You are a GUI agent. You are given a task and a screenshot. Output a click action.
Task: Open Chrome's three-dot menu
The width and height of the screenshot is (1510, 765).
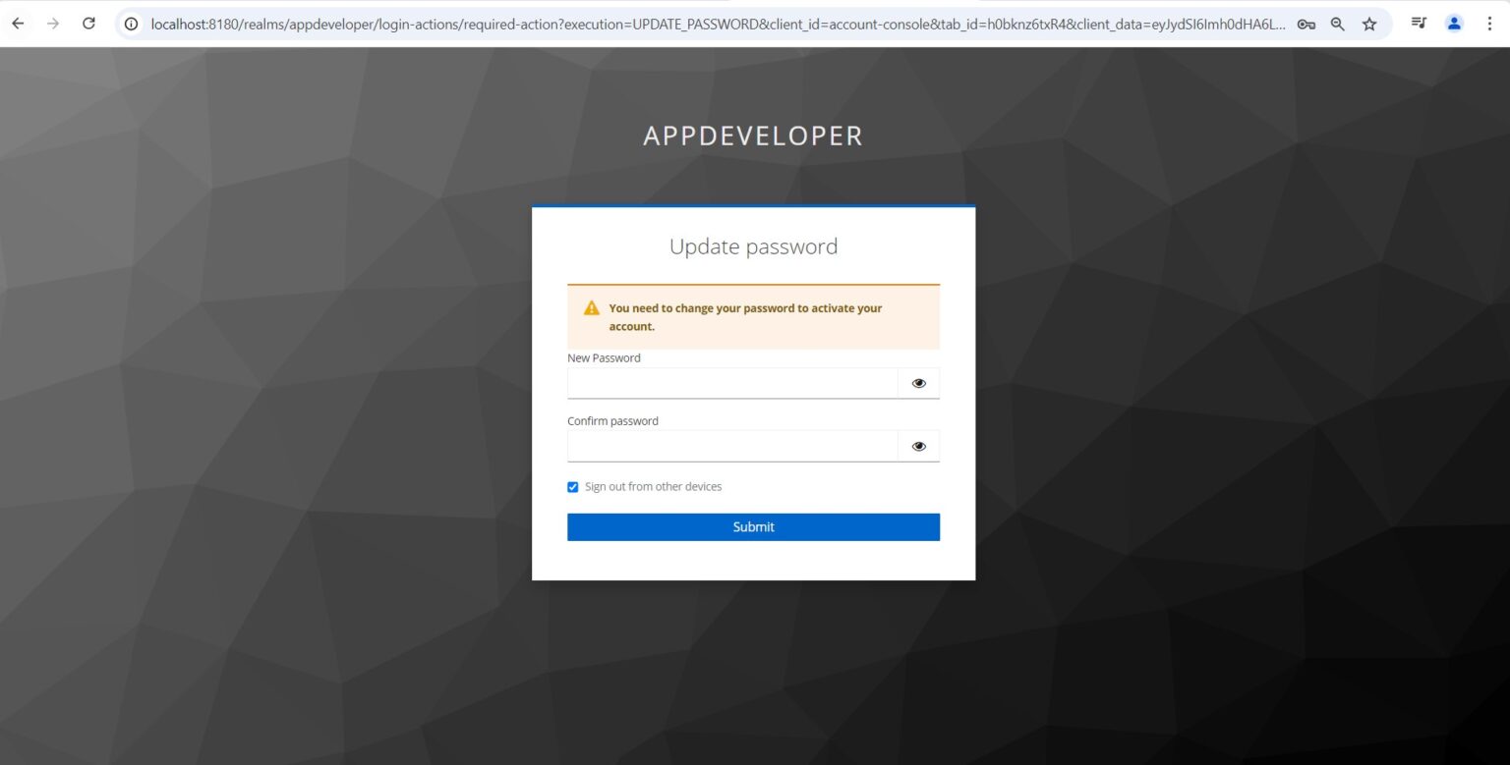click(x=1490, y=23)
